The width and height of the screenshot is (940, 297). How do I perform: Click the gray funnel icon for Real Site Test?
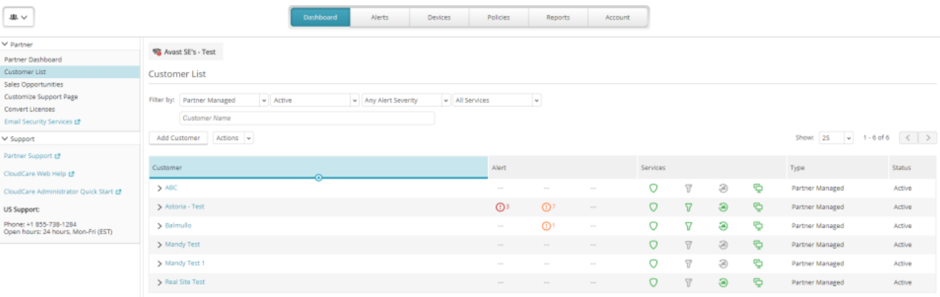pyautogui.click(x=688, y=282)
